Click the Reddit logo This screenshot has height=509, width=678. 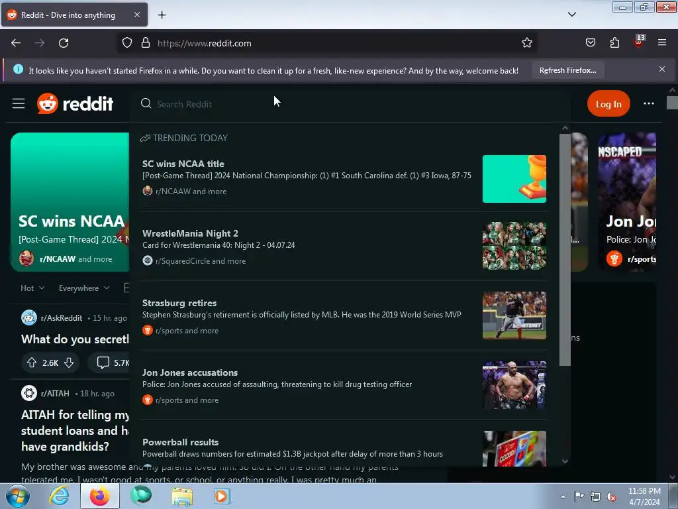(75, 103)
